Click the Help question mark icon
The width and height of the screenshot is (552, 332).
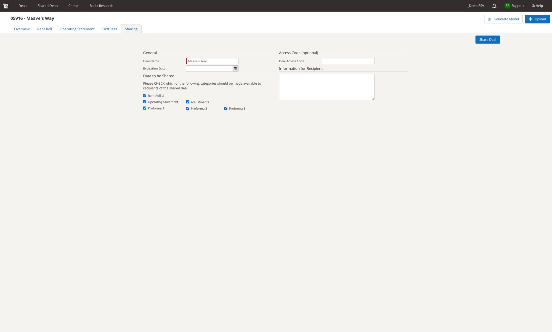coord(533,6)
